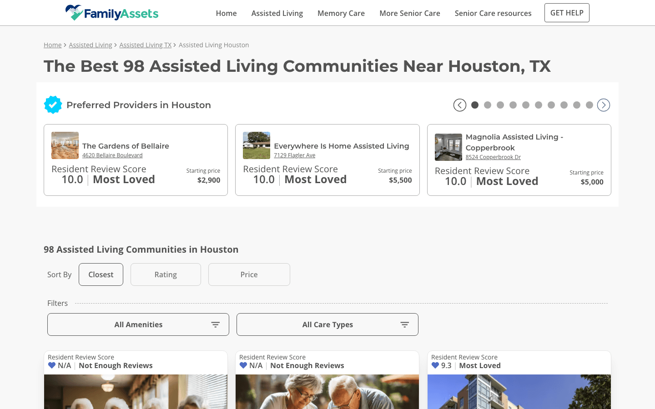Select the first carousel dot
Viewport: 655px width, 409px height.
point(475,105)
